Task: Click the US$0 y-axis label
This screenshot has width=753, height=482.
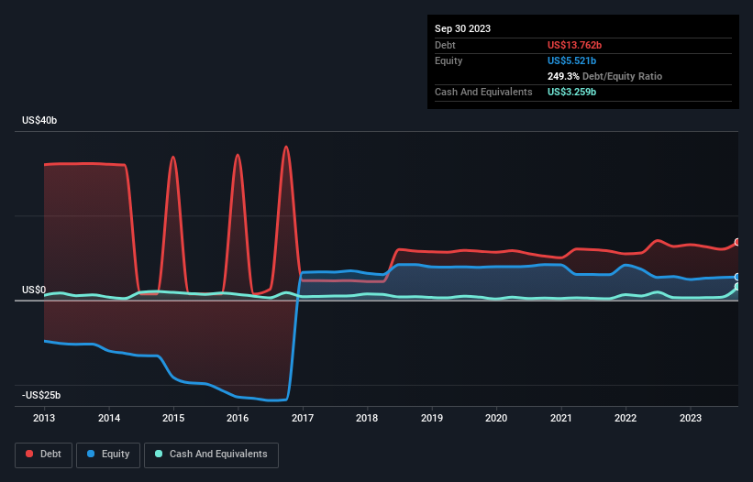Action: pos(34,290)
